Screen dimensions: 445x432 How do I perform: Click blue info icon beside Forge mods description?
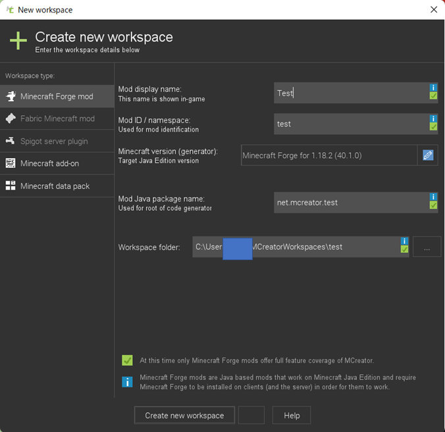pyautogui.click(x=127, y=382)
